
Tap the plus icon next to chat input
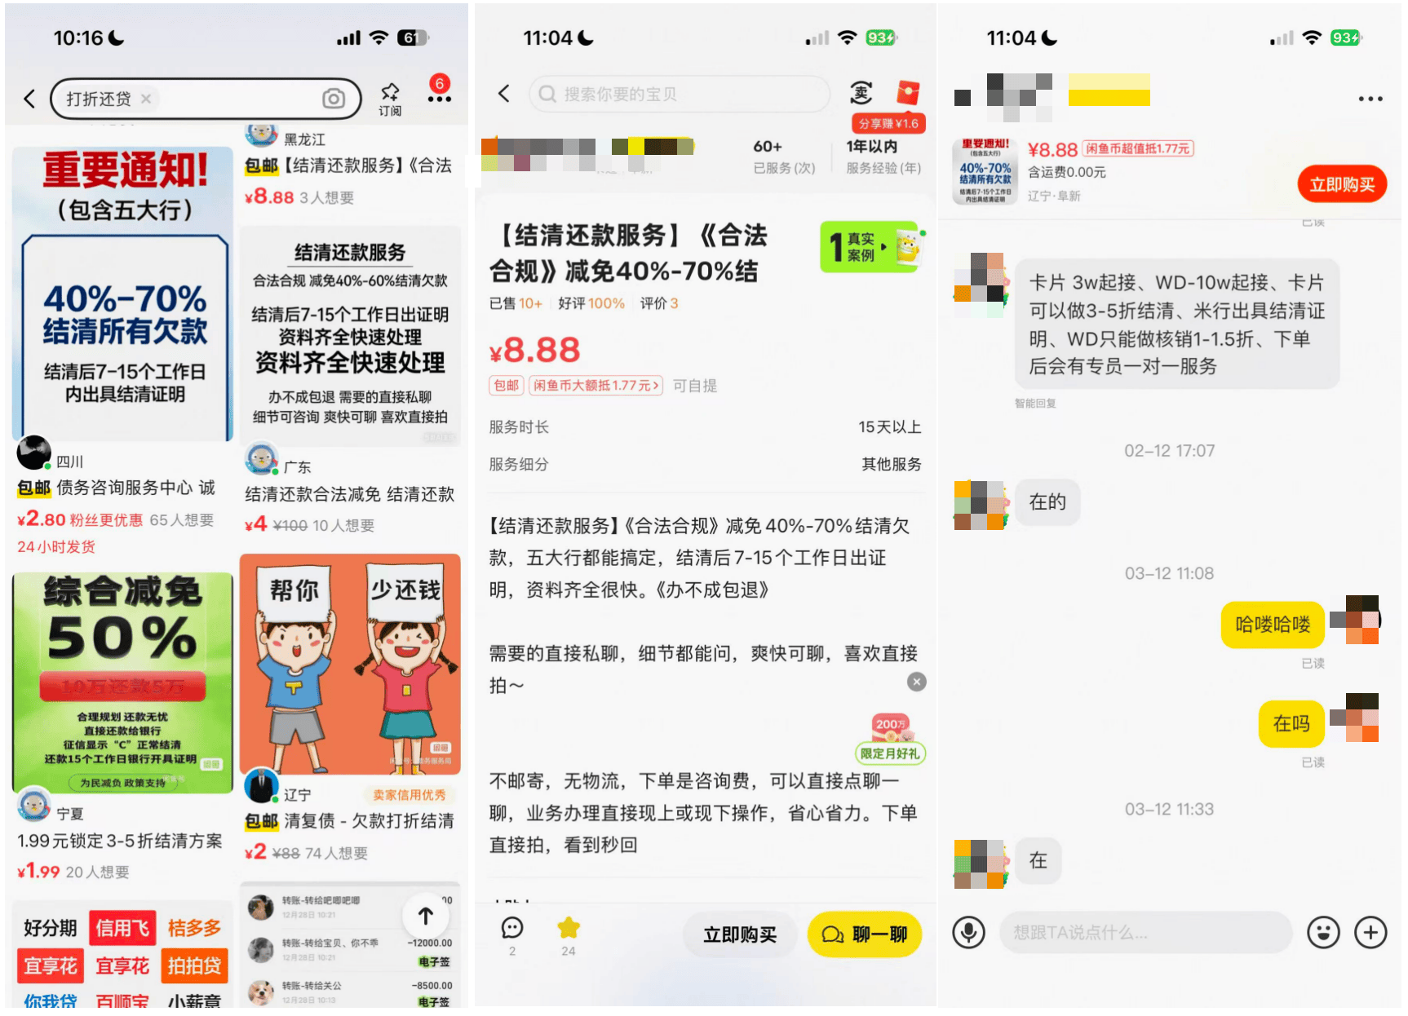coord(1370,932)
